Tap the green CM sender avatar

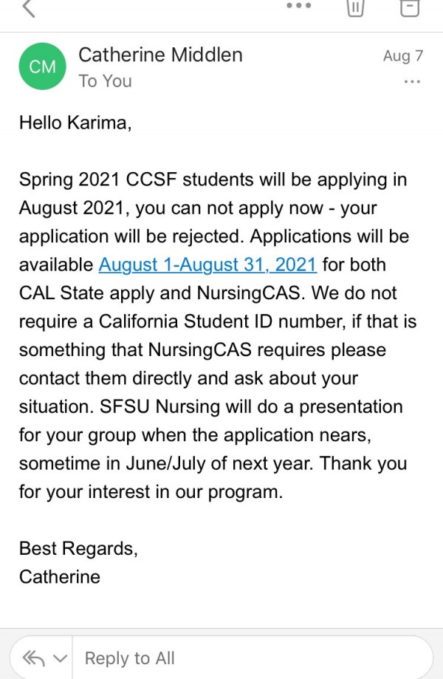[x=42, y=66]
